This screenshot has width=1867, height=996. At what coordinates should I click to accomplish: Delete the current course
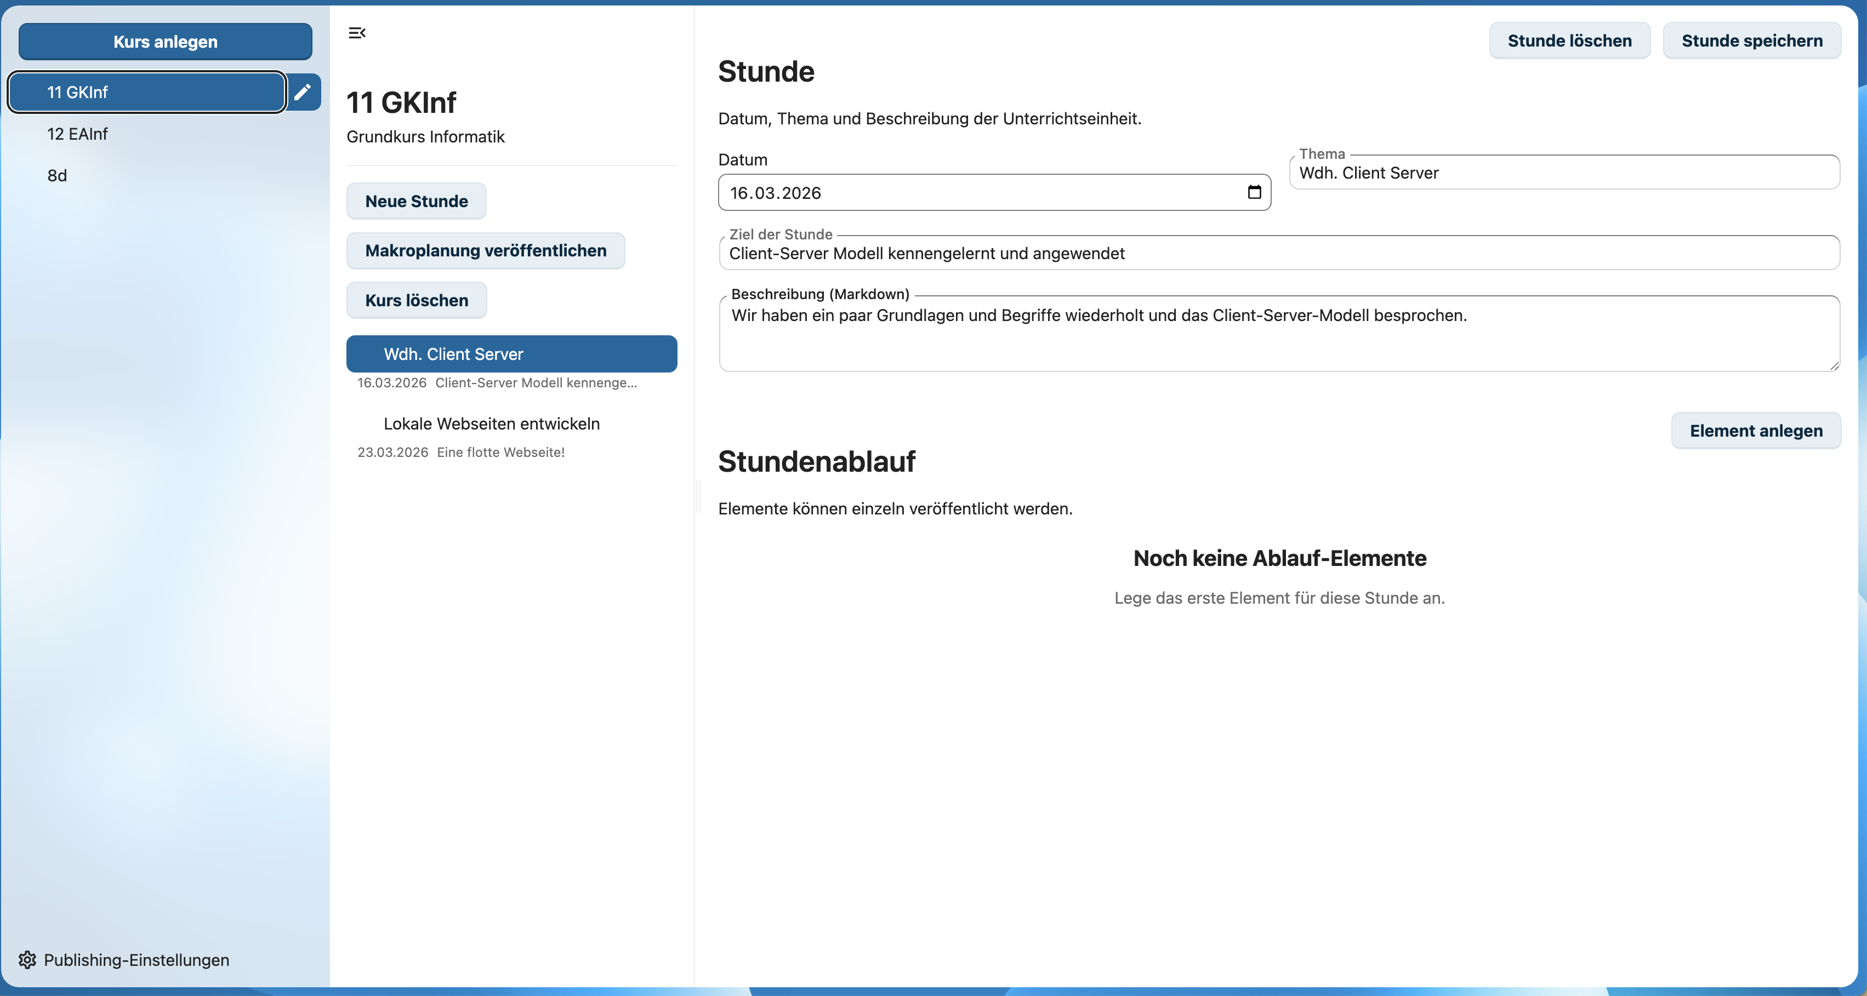coord(416,300)
